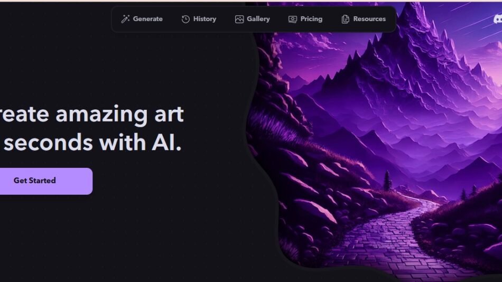
Task: Open the Resources navigation label
Action: tap(369, 19)
